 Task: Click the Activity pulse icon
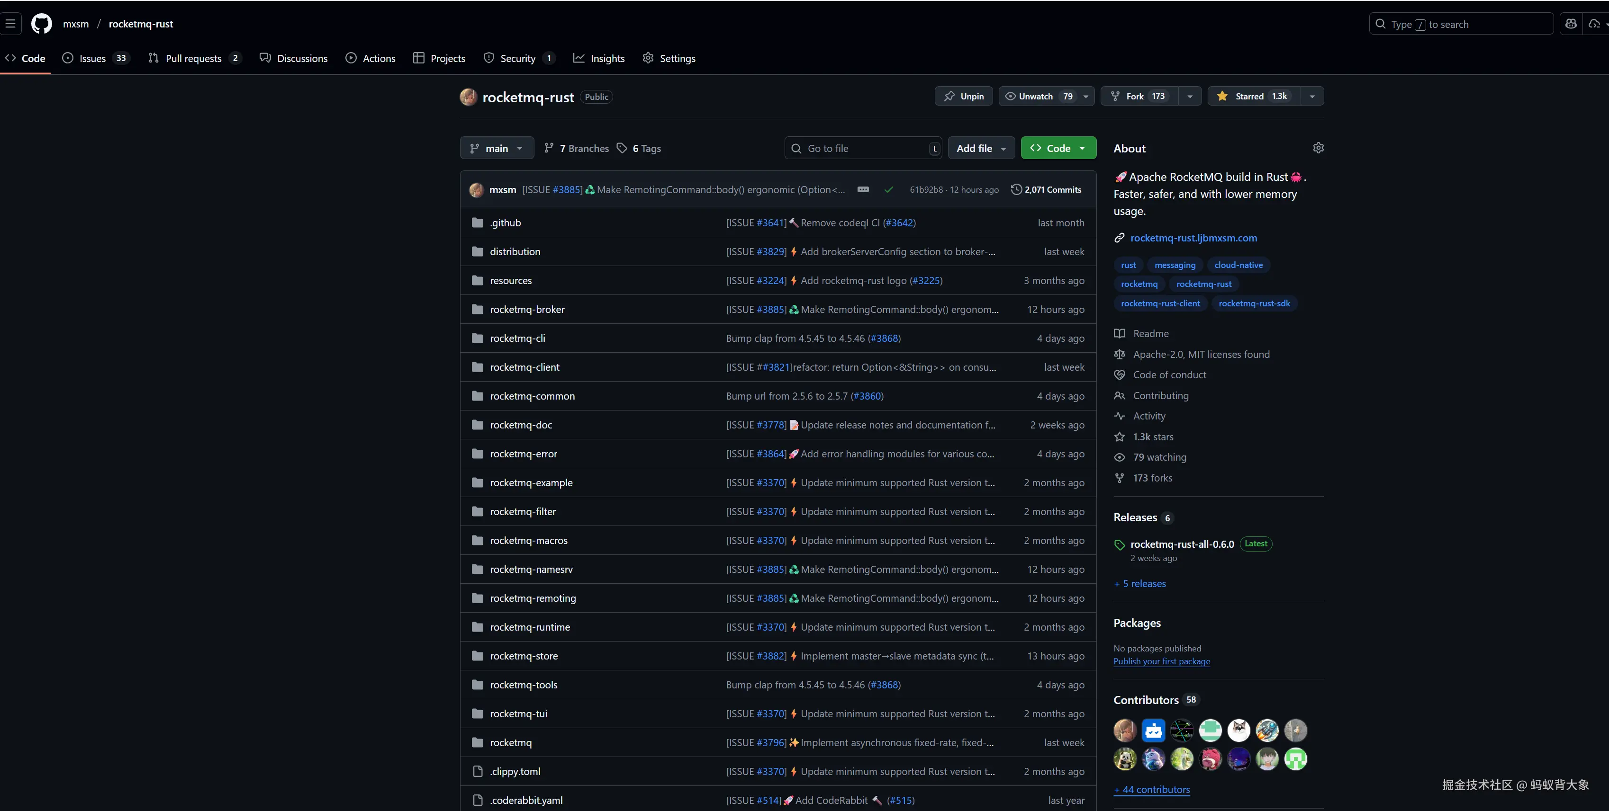pyautogui.click(x=1119, y=416)
